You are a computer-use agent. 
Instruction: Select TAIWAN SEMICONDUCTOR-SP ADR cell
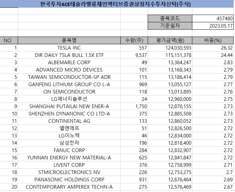tap(69, 77)
